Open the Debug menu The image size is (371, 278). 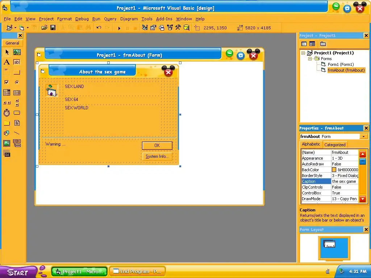pyautogui.click(x=82, y=19)
